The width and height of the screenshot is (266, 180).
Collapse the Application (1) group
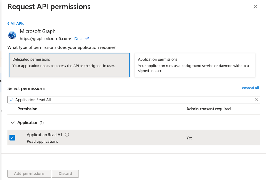point(12,123)
